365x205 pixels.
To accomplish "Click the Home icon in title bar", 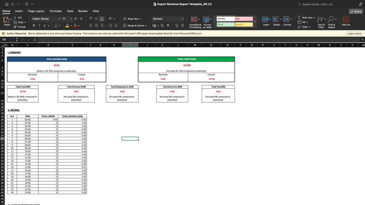I will pyautogui.click(x=6, y=4).
